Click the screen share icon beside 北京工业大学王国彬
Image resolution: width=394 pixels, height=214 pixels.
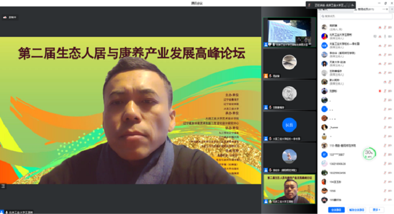[x=375, y=36]
